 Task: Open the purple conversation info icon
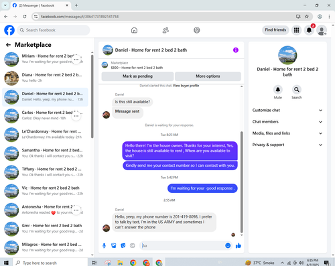(x=236, y=50)
